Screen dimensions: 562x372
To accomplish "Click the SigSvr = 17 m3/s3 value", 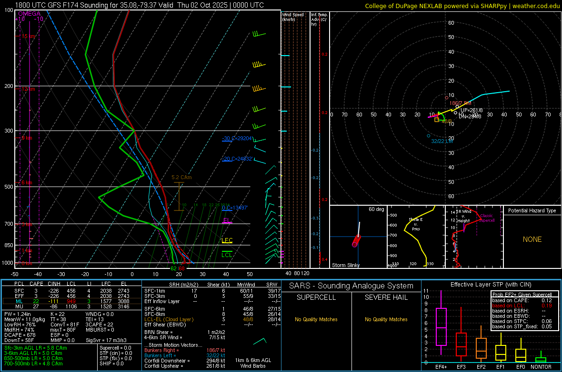I will (x=106, y=341).
